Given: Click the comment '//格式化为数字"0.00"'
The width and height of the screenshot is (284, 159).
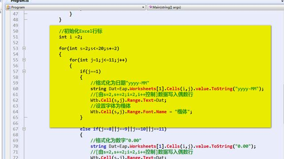Looking at the screenshot, I should pos(116,140).
